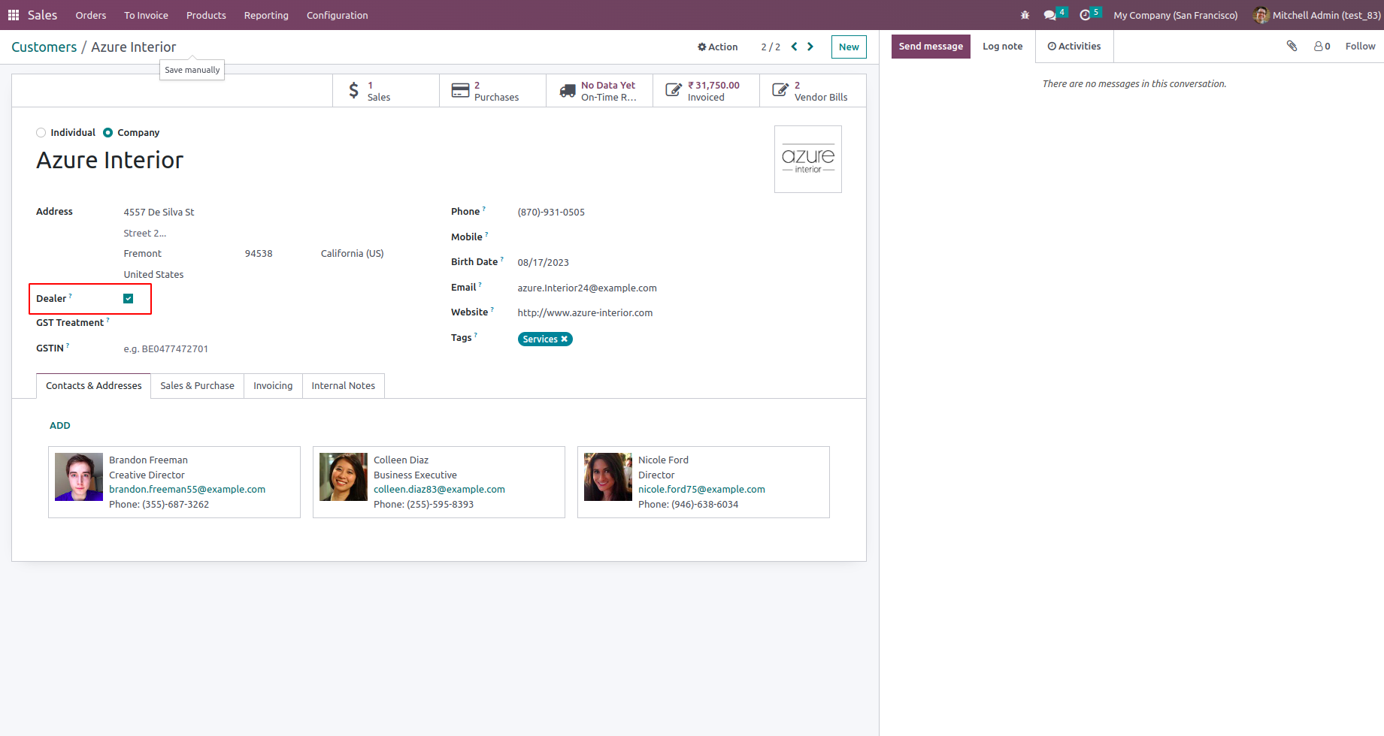Click the attachment paperclip icon

pyautogui.click(x=1292, y=46)
